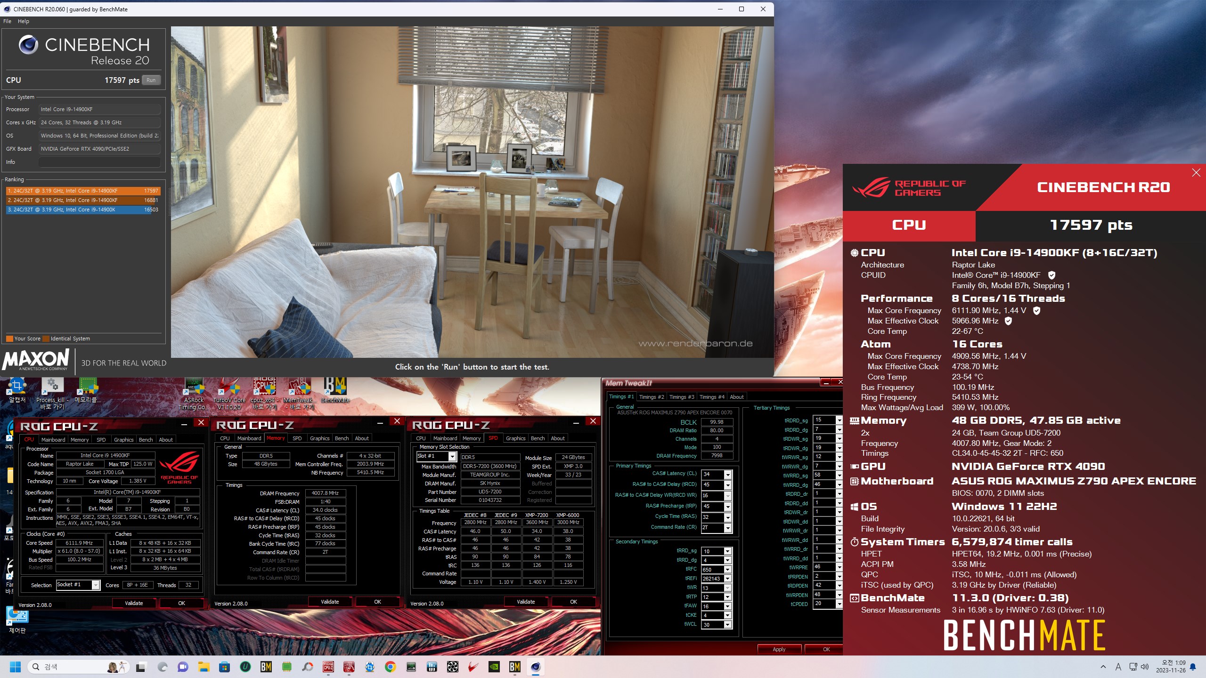1206x678 pixels.
Task: Select ranking row 1 with score 17597
Action: pos(83,191)
